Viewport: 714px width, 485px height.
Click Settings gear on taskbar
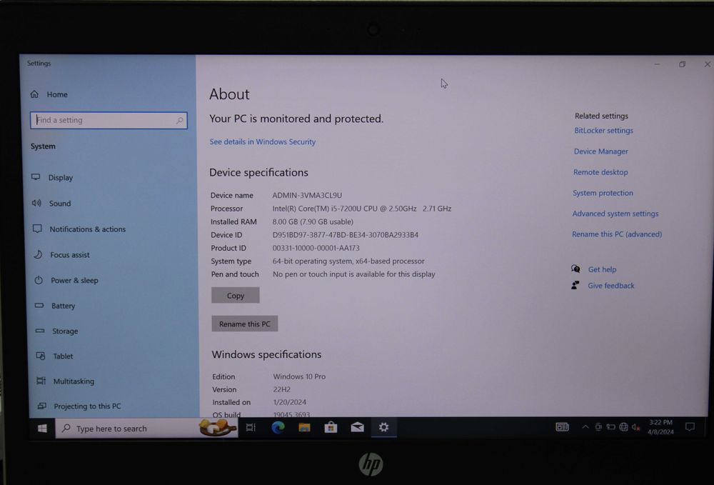[384, 426]
